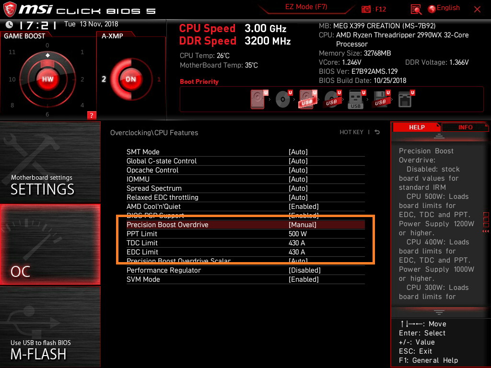Image resolution: width=491 pixels, height=368 pixels.
Task: Select the network boot device icon
Action: click(406, 99)
